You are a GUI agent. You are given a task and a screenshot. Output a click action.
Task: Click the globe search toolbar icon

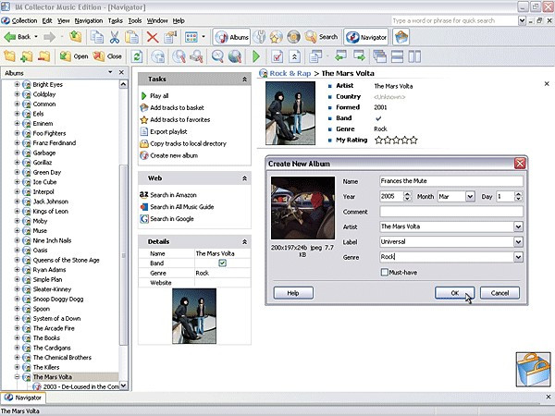pyautogui.click(x=235, y=56)
